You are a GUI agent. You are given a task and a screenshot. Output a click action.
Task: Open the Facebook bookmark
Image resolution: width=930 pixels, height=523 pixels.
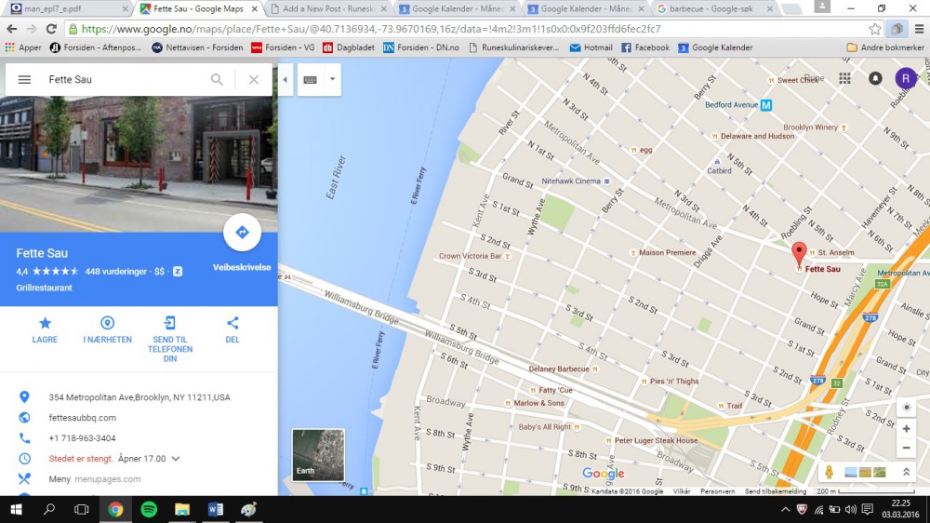(645, 47)
